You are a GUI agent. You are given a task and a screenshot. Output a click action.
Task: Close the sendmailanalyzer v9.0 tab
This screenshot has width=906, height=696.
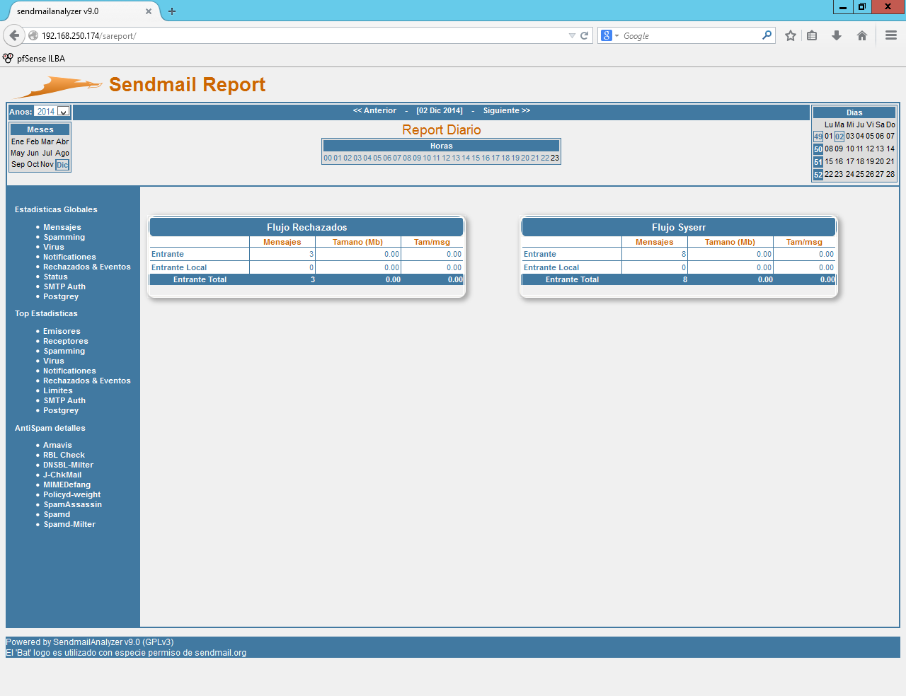point(149,11)
